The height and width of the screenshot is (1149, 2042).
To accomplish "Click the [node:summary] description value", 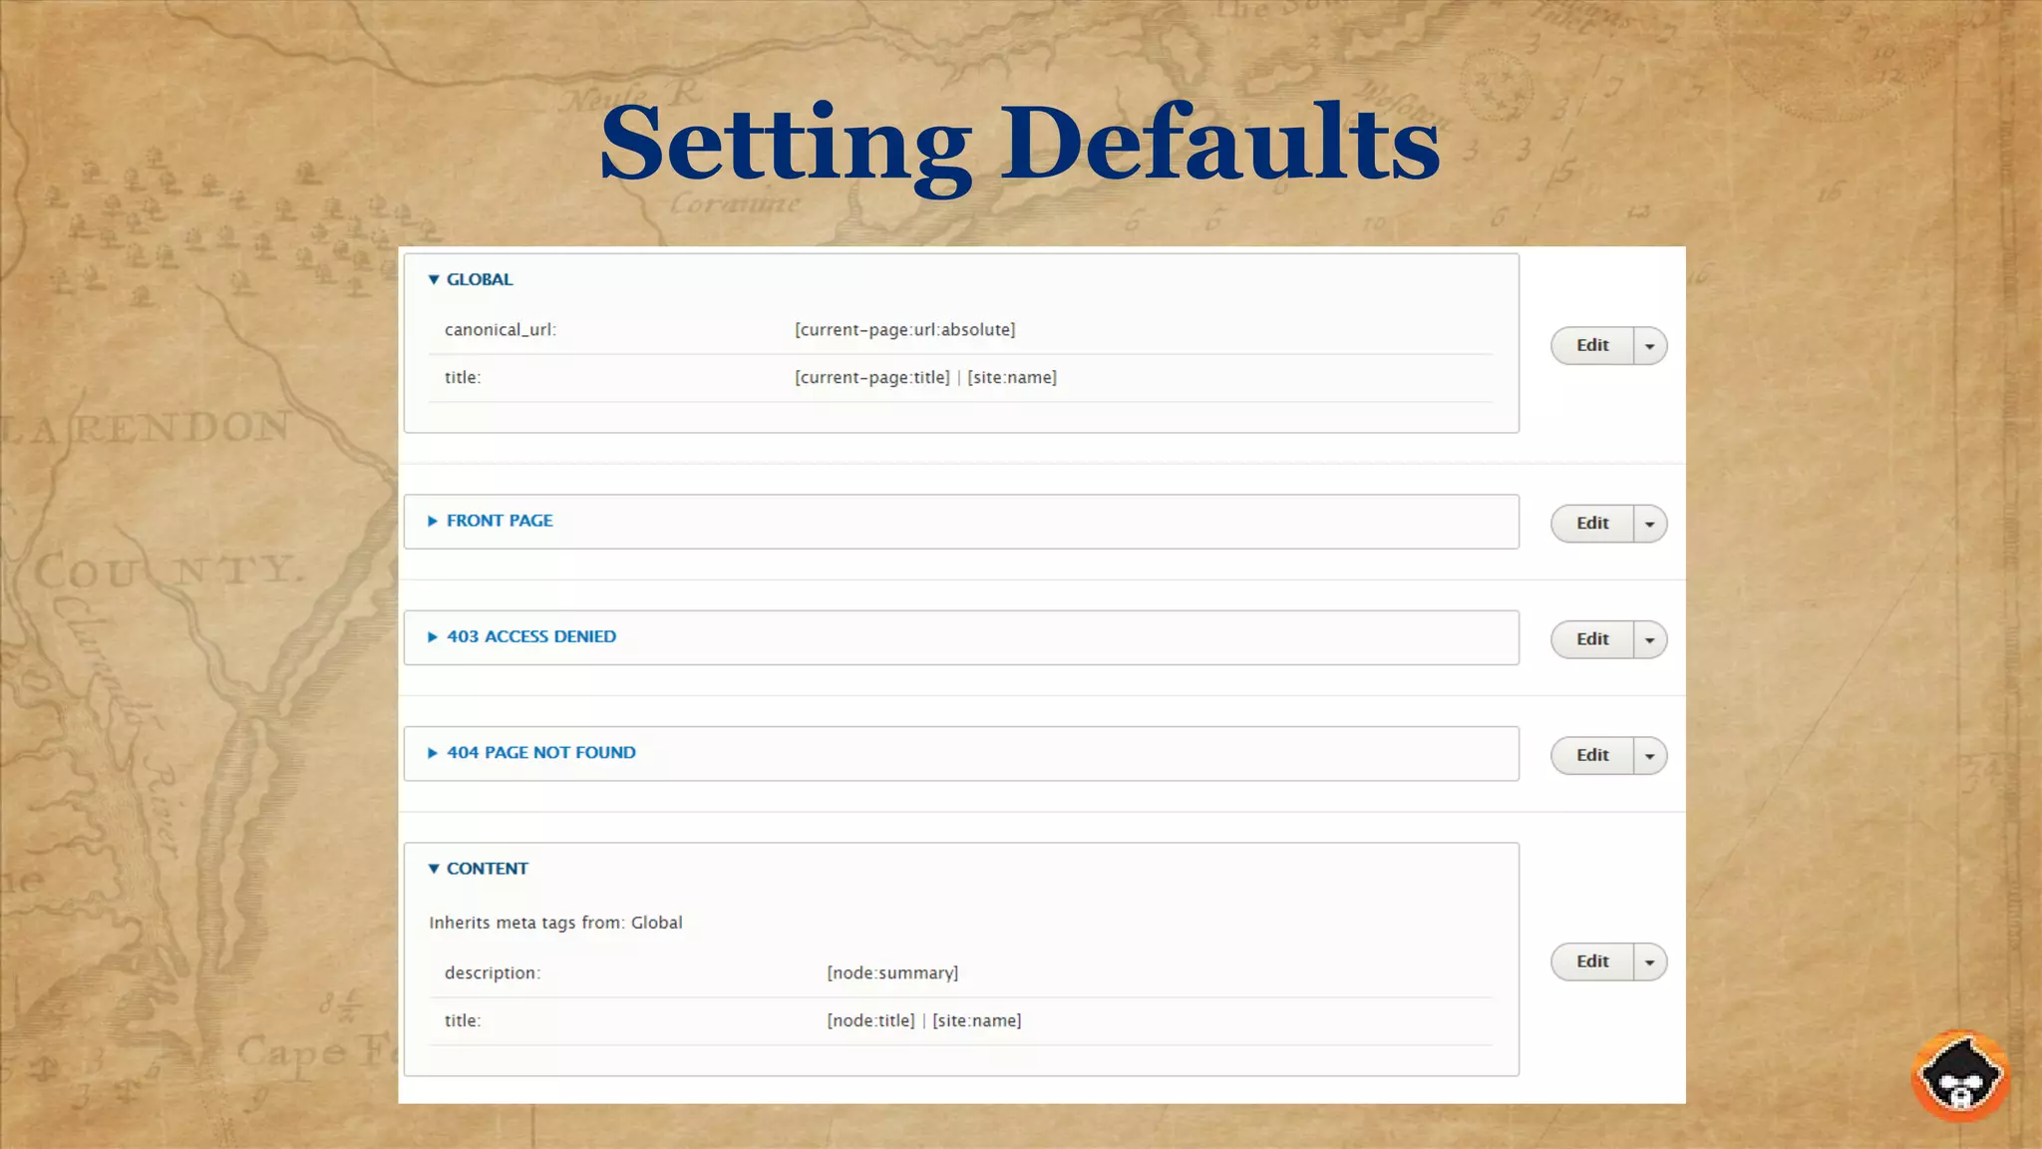I will click(x=892, y=973).
